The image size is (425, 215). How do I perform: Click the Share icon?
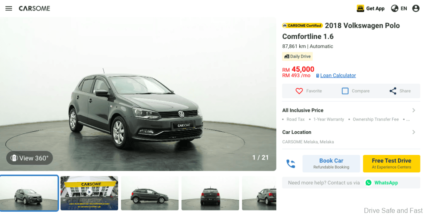(x=393, y=91)
